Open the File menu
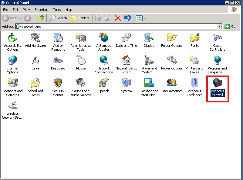Image resolution: width=243 pixels, height=180 pixels. coord(5,10)
